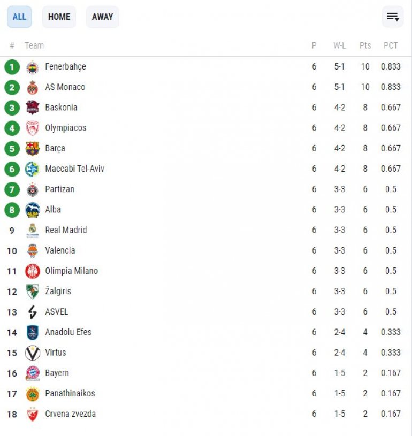Click the AS Monaco club crest
The image size is (412, 436).
click(x=33, y=88)
